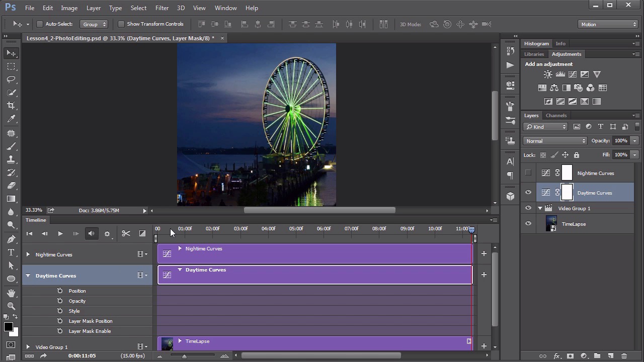Open timeline settings gear icon
The width and height of the screenshot is (644, 362).
tap(107, 234)
